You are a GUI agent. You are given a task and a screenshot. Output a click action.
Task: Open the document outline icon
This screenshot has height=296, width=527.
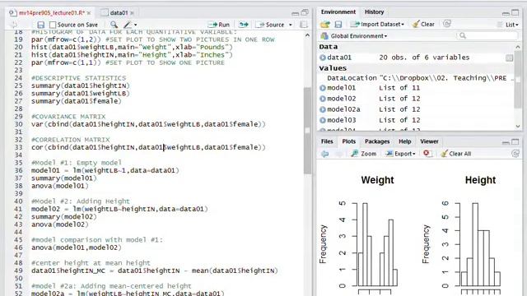(x=304, y=25)
